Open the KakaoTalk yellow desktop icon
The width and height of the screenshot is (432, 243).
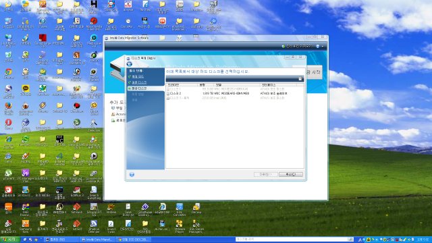tap(26, 90)
